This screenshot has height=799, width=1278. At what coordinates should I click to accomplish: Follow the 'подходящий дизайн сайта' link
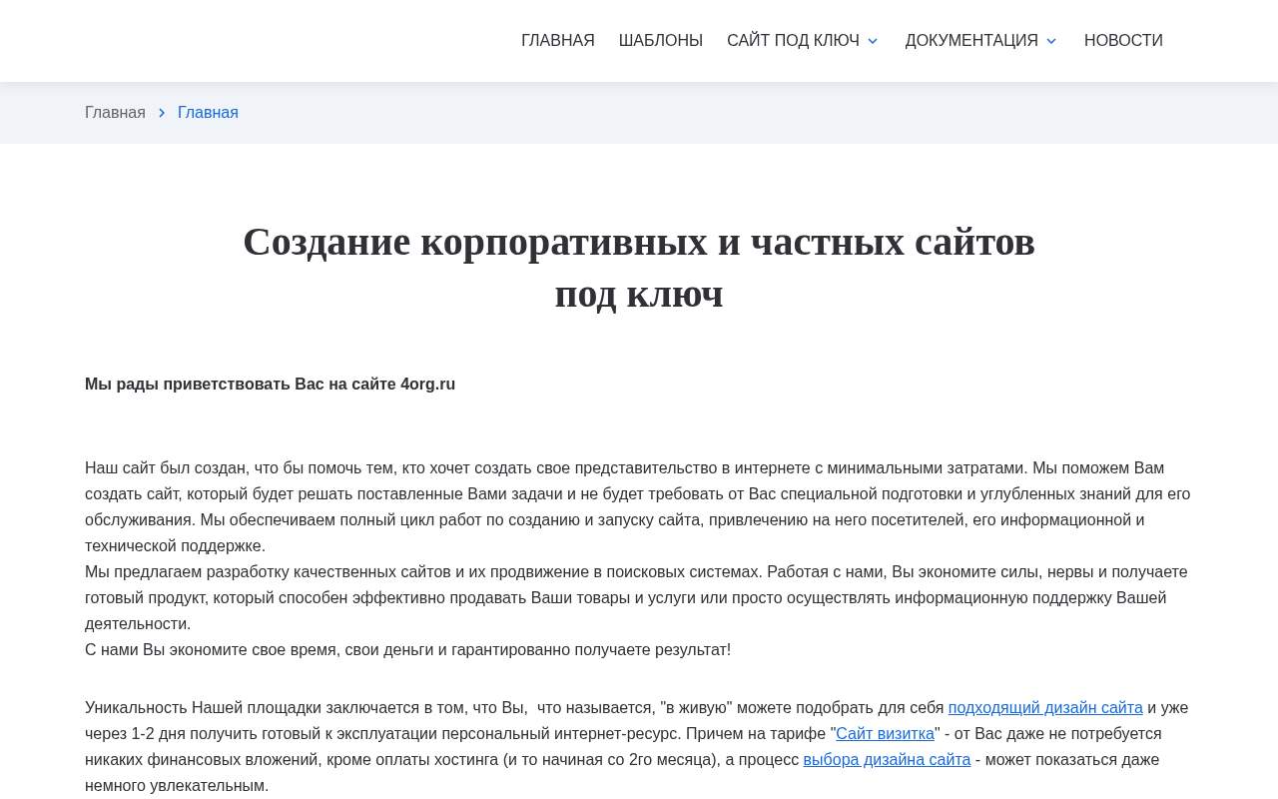1045,708
